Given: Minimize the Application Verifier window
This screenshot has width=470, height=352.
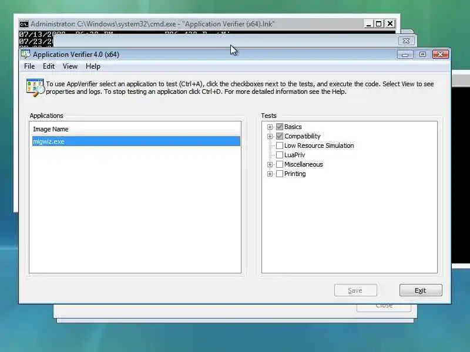Looking at the screenshot, I should point(405,54).
